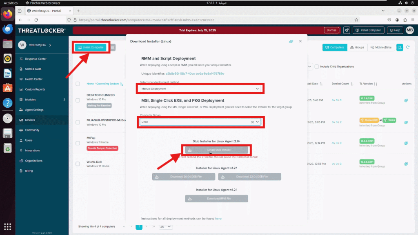The image size is (418, 235).
Task: Open action icon for DESKTOP-CLIM2BD row
Action: coord(406,100)
